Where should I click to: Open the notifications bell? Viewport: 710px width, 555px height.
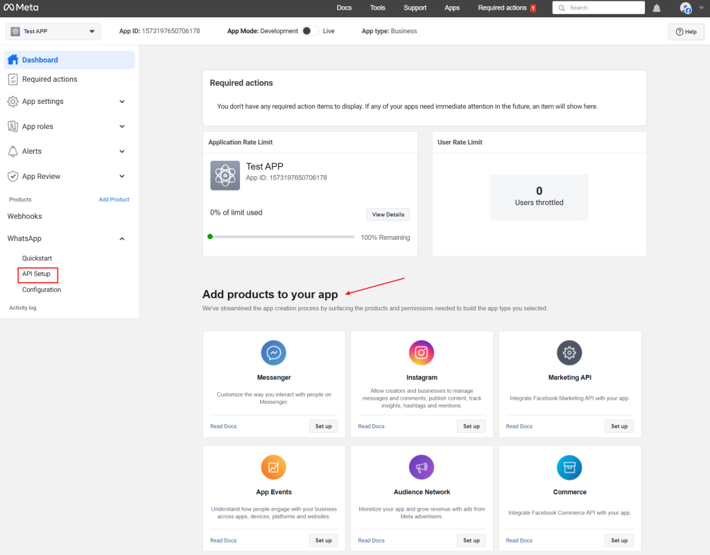click(x=656, y=8)
